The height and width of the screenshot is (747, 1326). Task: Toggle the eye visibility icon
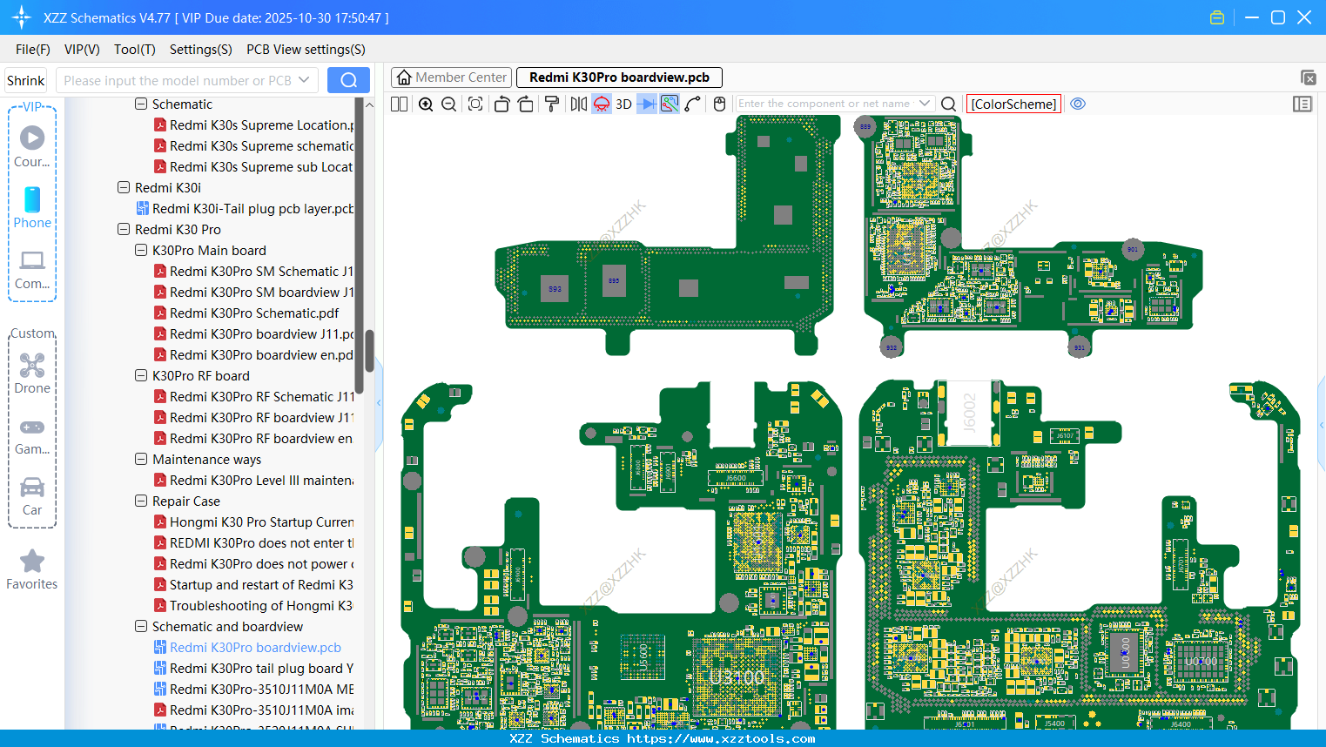(1078, 104)
